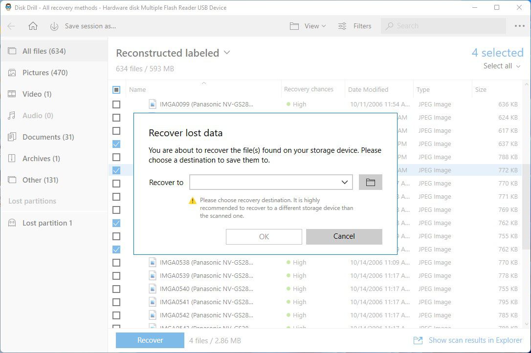Cancel the Recover lost data dialog
531x353 pixels.
[344, 237]
